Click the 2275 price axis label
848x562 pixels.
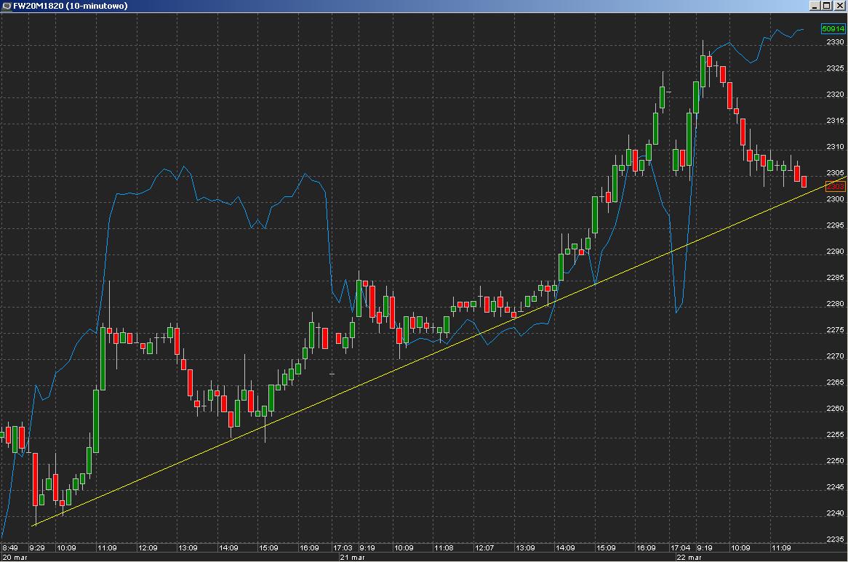[835, 330]
